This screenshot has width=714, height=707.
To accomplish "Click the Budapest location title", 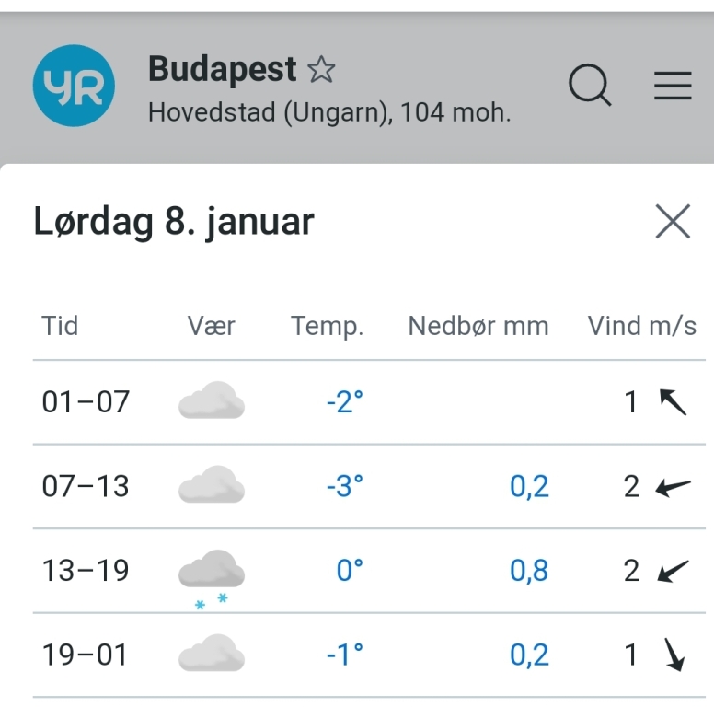I will (x=223, y=69).
